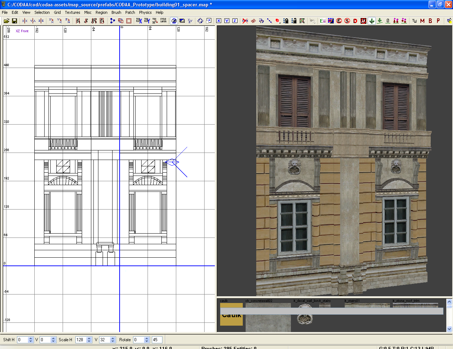Click the dark red M toolbar icon
The width and height of the screenshot is (453, 349).
pos(422,21)
